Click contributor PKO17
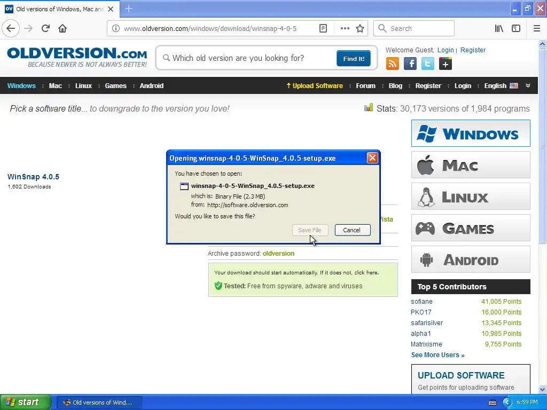This screenshot has height=410, width=547. point(421,312)
